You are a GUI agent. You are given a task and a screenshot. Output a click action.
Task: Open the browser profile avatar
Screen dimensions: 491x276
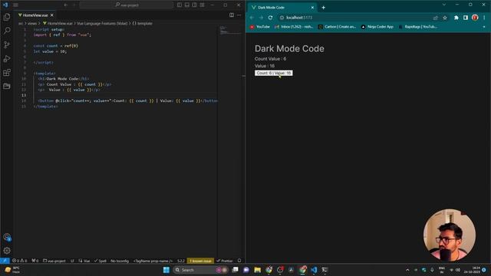475,18
